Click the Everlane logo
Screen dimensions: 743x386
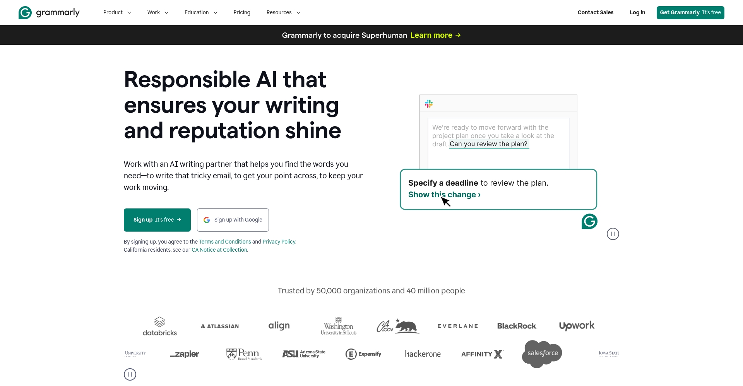[458, 326]
